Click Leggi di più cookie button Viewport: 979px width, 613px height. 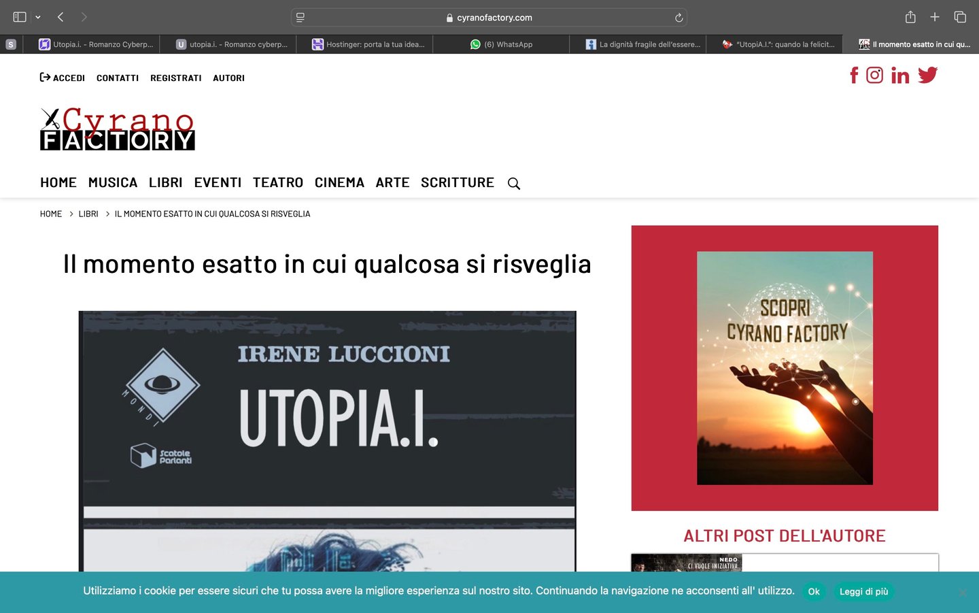pyautogui.click(x=864, y=592)
